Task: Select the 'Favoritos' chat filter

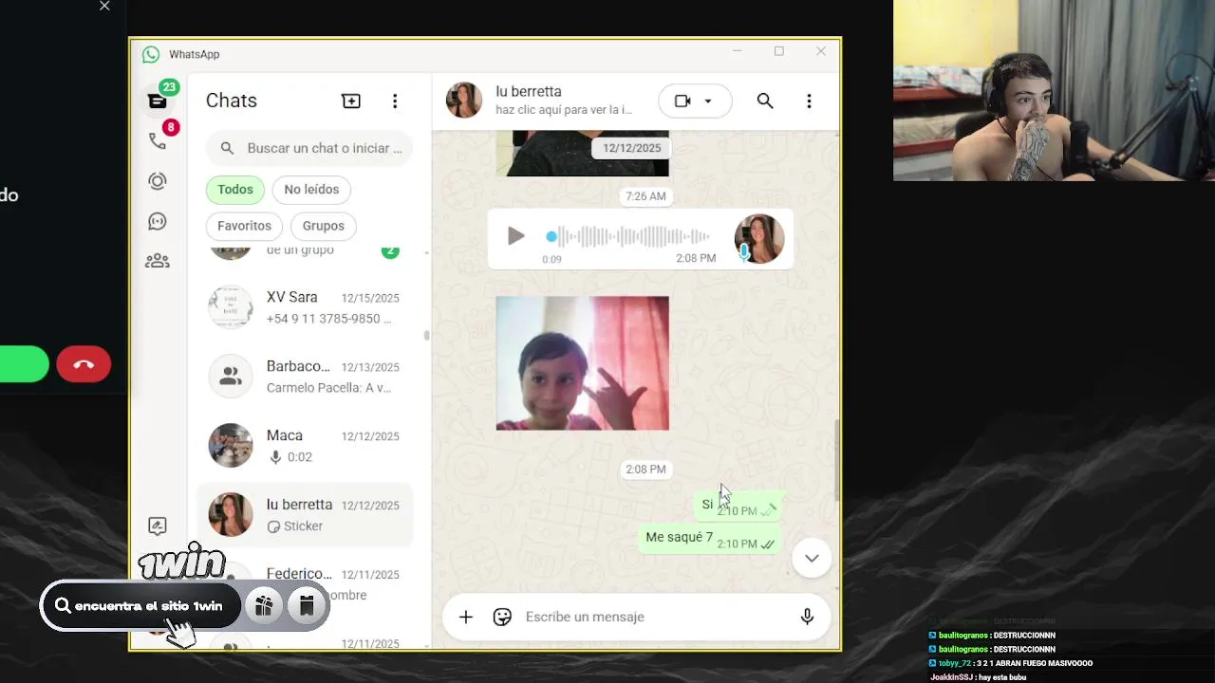Action: (244, 226)
